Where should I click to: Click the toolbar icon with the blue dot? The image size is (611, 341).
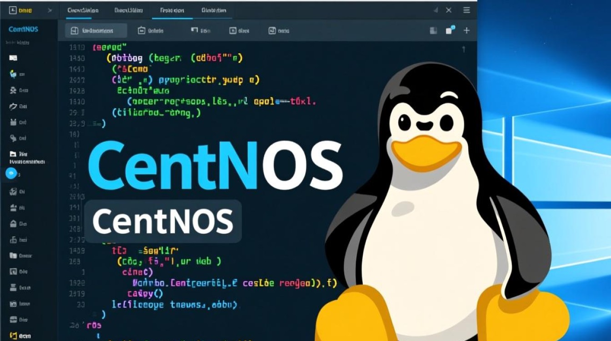pyautogui.click(x=450, y=30)
